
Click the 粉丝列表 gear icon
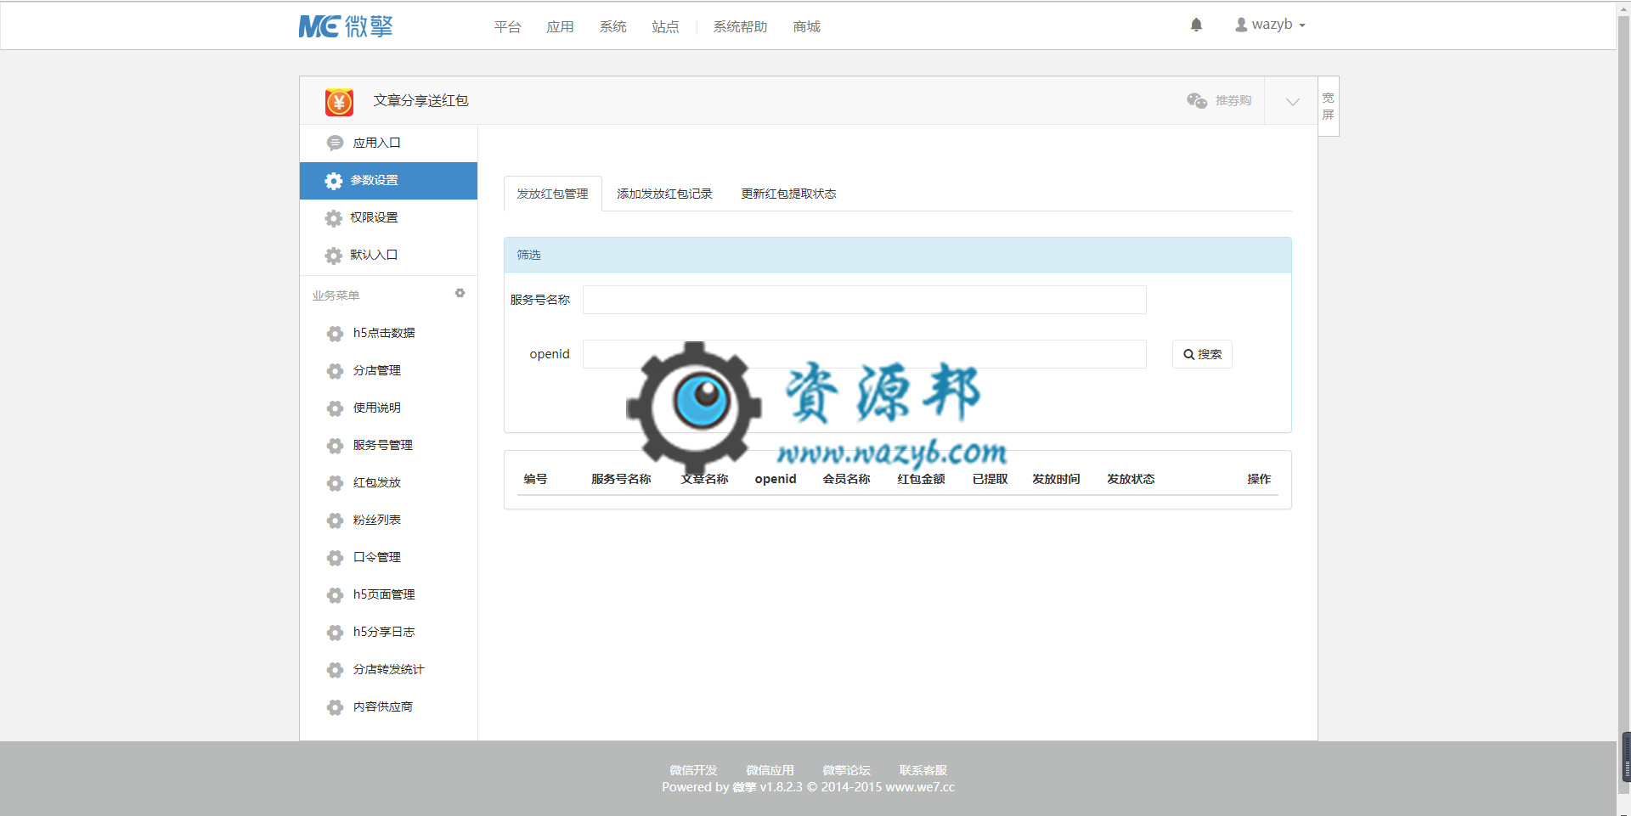click(335, 521)
